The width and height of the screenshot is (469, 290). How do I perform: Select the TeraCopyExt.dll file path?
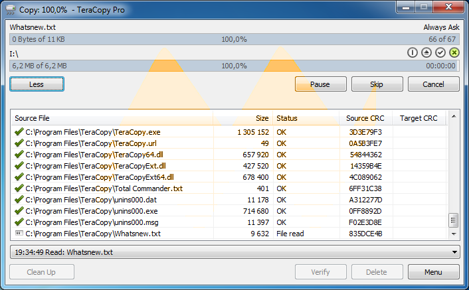click(96, 166)
